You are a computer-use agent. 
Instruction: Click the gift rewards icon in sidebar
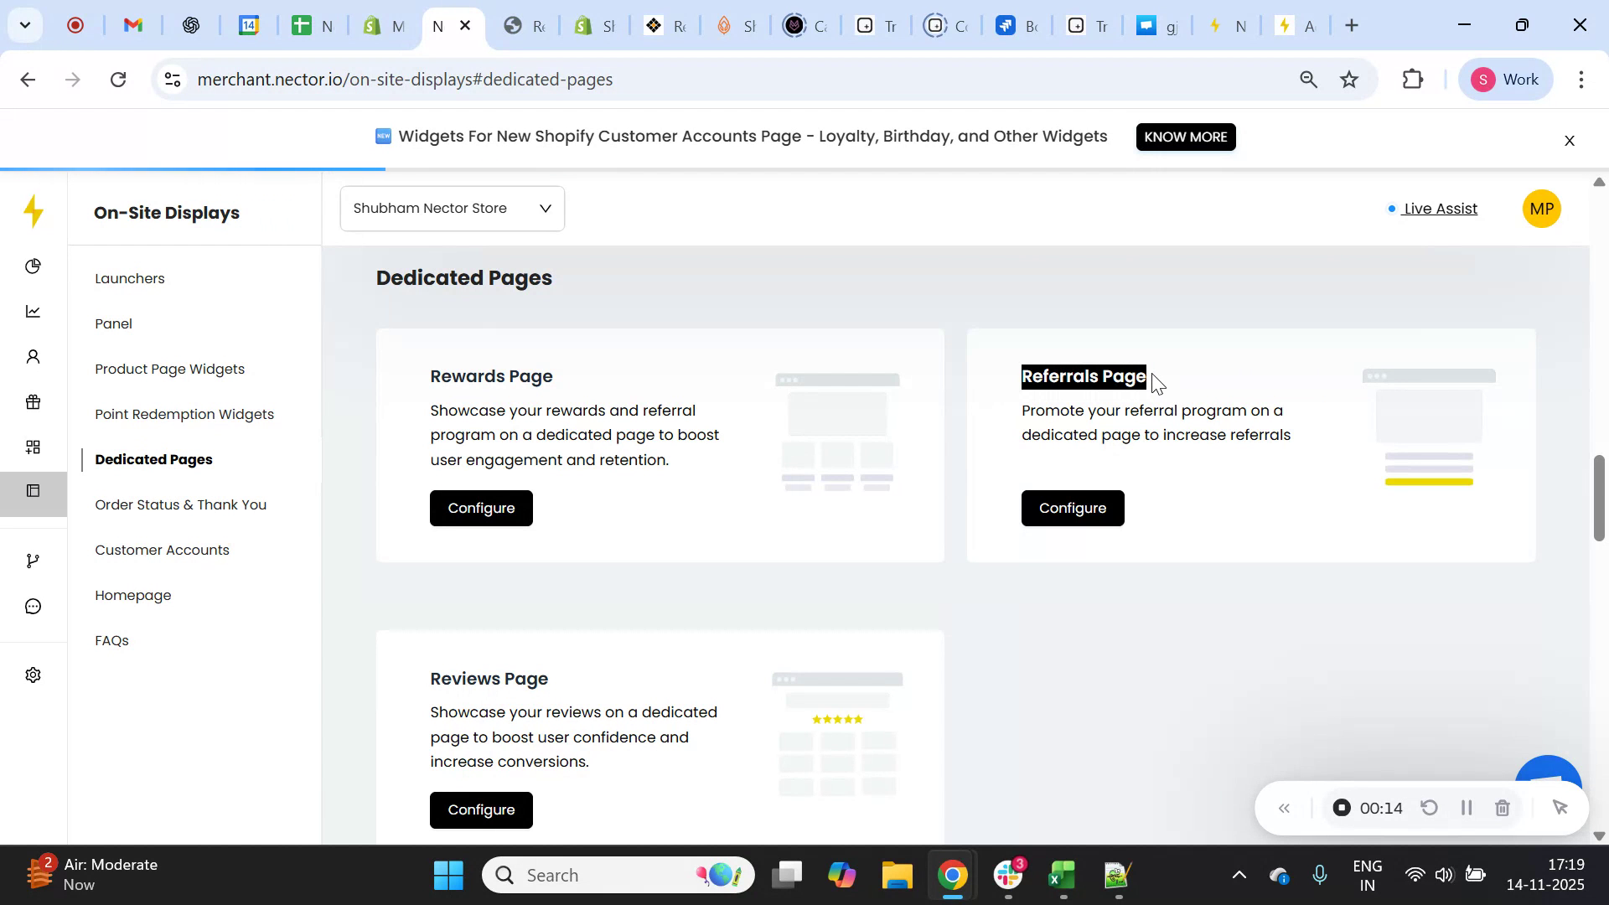click(34, 401)
